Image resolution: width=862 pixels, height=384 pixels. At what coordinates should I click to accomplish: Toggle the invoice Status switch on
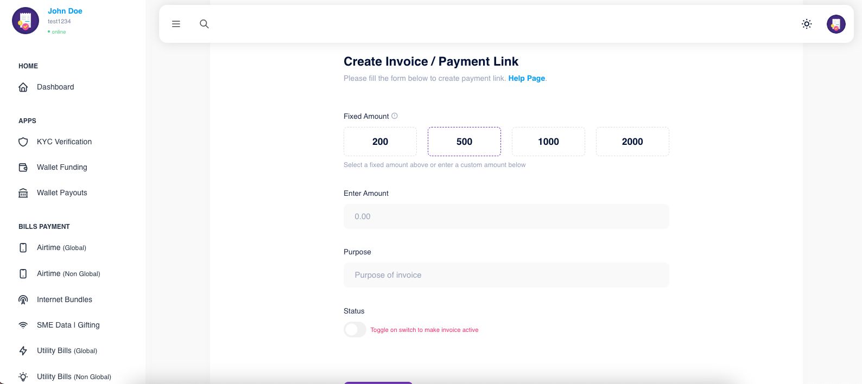click(x=355, y=330)
